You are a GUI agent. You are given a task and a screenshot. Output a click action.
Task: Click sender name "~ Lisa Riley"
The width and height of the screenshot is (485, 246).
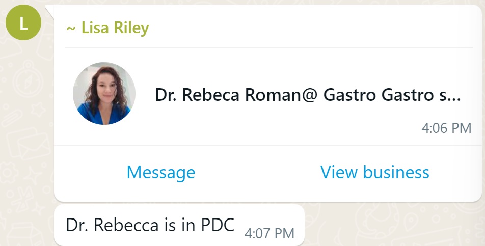107,28
